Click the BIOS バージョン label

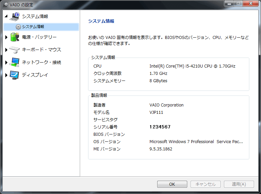[109, 134]
